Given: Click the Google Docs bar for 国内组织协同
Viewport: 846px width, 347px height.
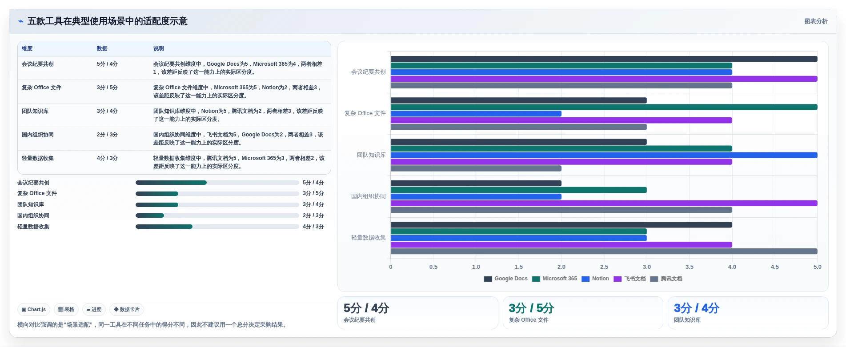Looking at the screenshot, I should click(x=476, y=183).
